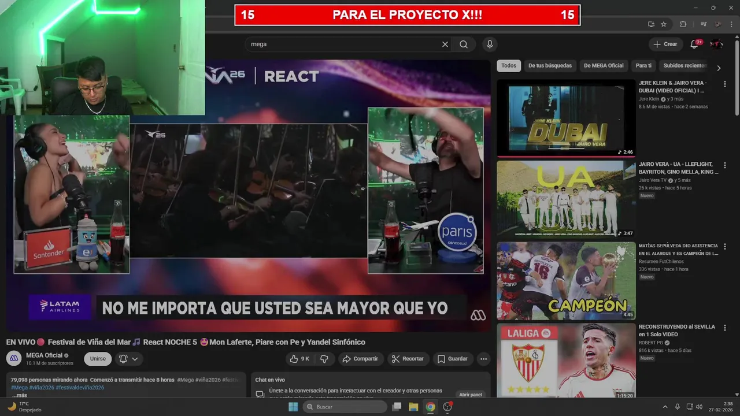Open the Windows Start menu
The image size is (740, 416).
(x=293, y=407)
